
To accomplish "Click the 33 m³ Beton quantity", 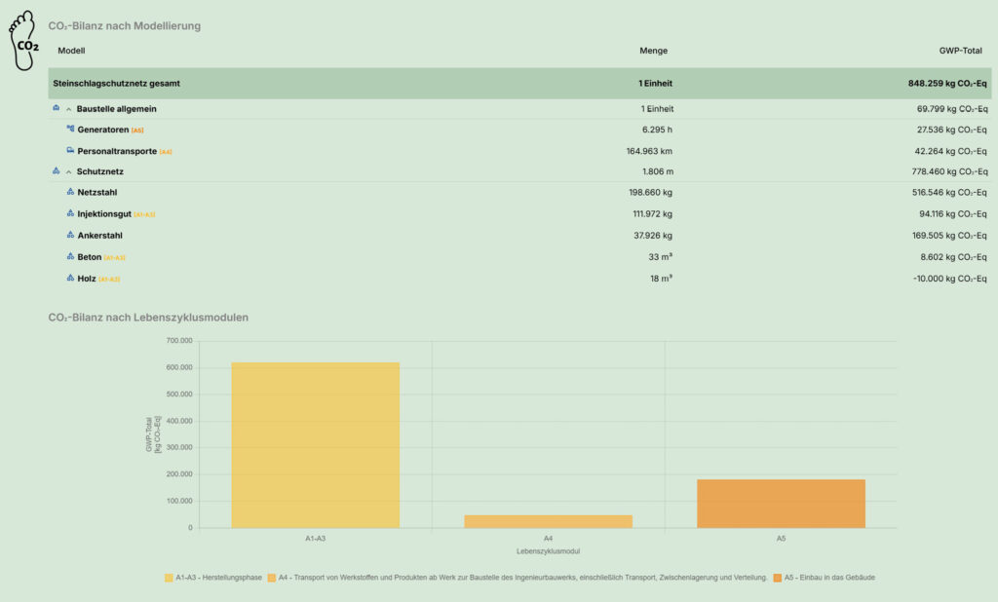I will pos(661,257).
